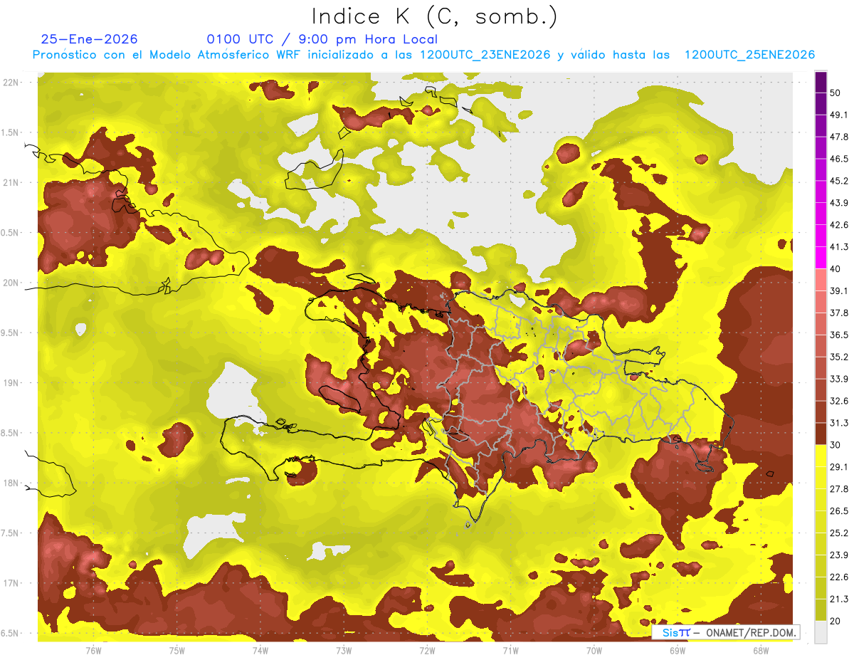Click the "73W" longitude label
This screenshot has width=854, height=660.
pyautogui.click(x=344, y=650)
